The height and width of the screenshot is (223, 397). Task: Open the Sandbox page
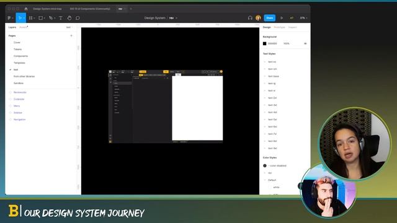click(x=19, y=83)
